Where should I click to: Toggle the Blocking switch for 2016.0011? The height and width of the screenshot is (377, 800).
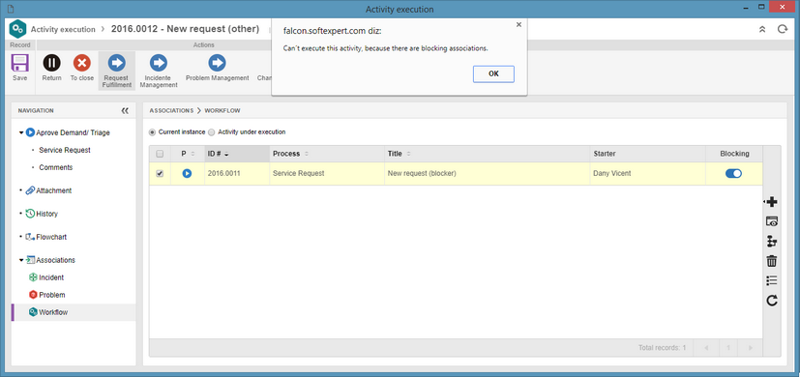(733, 173)
